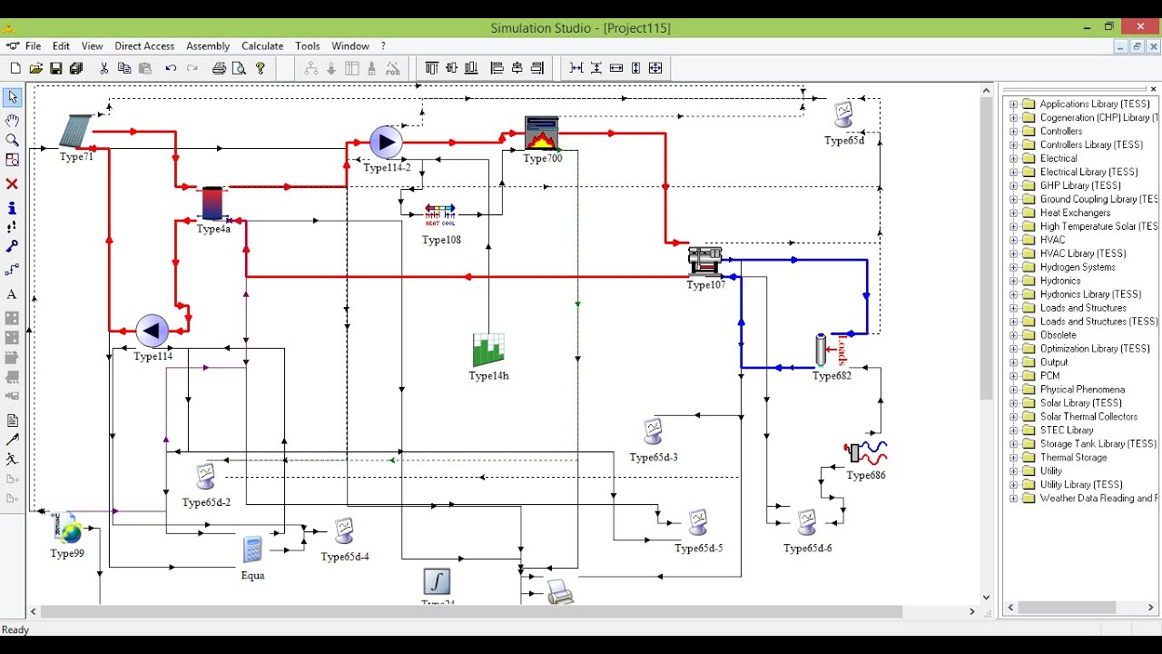The image size is (1162, 654).
Task: Select Physical Phenomena in library tree
Action: 1082,390
